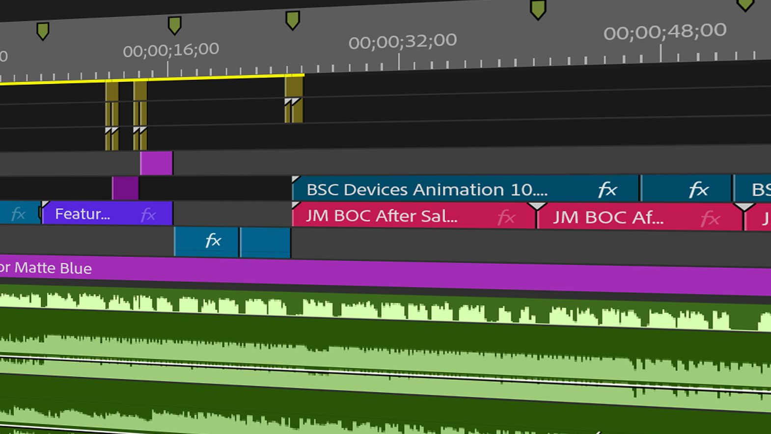
Task: Select the first yellow clip pair on the left
Action: [112, 116]
